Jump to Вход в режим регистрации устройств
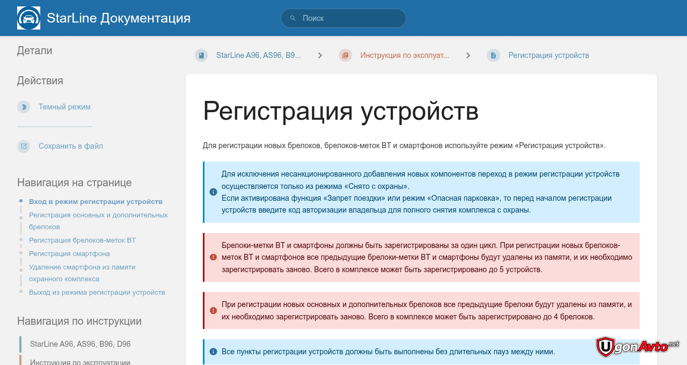Image resolution: width=687 pixels, height=365 pixels. click(96, 201)
